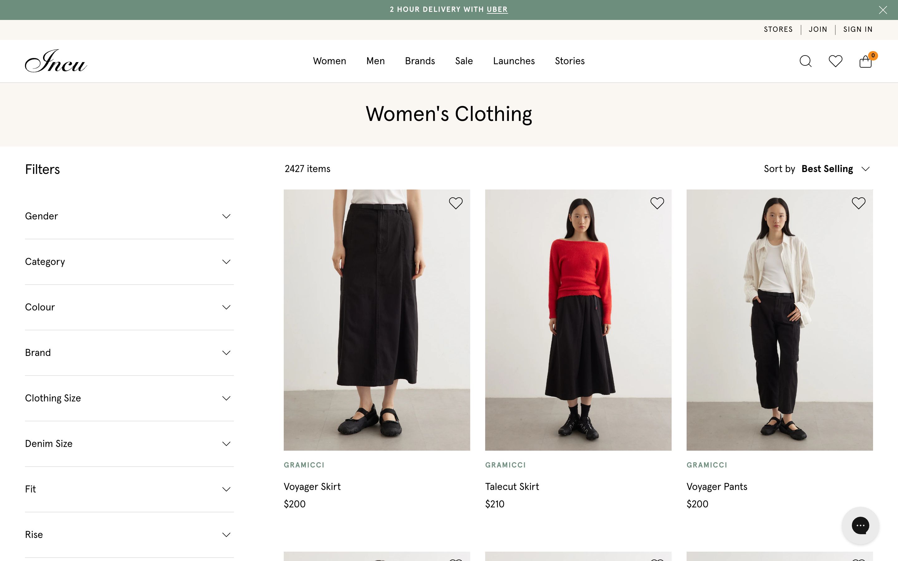Open the chat bubble icon
898x561 pixels.
(x=860, y=525)
